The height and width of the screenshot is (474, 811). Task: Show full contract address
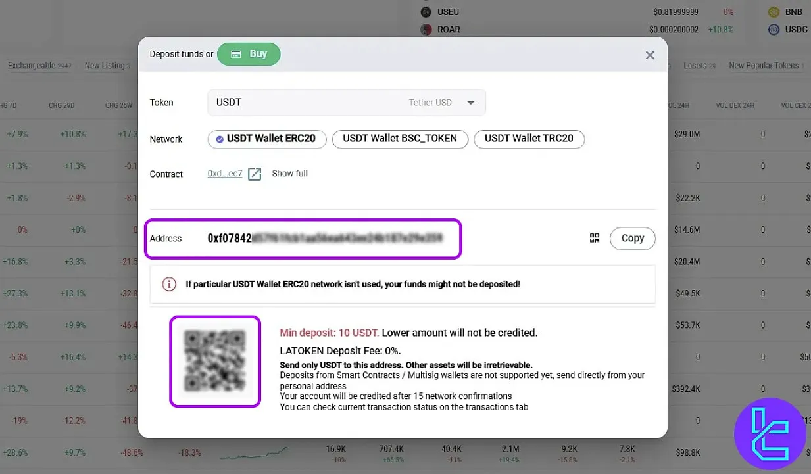[x=289, y=174]
